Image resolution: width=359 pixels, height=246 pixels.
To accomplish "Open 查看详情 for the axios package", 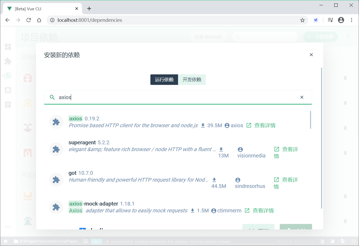I will (x=265, y=125).
